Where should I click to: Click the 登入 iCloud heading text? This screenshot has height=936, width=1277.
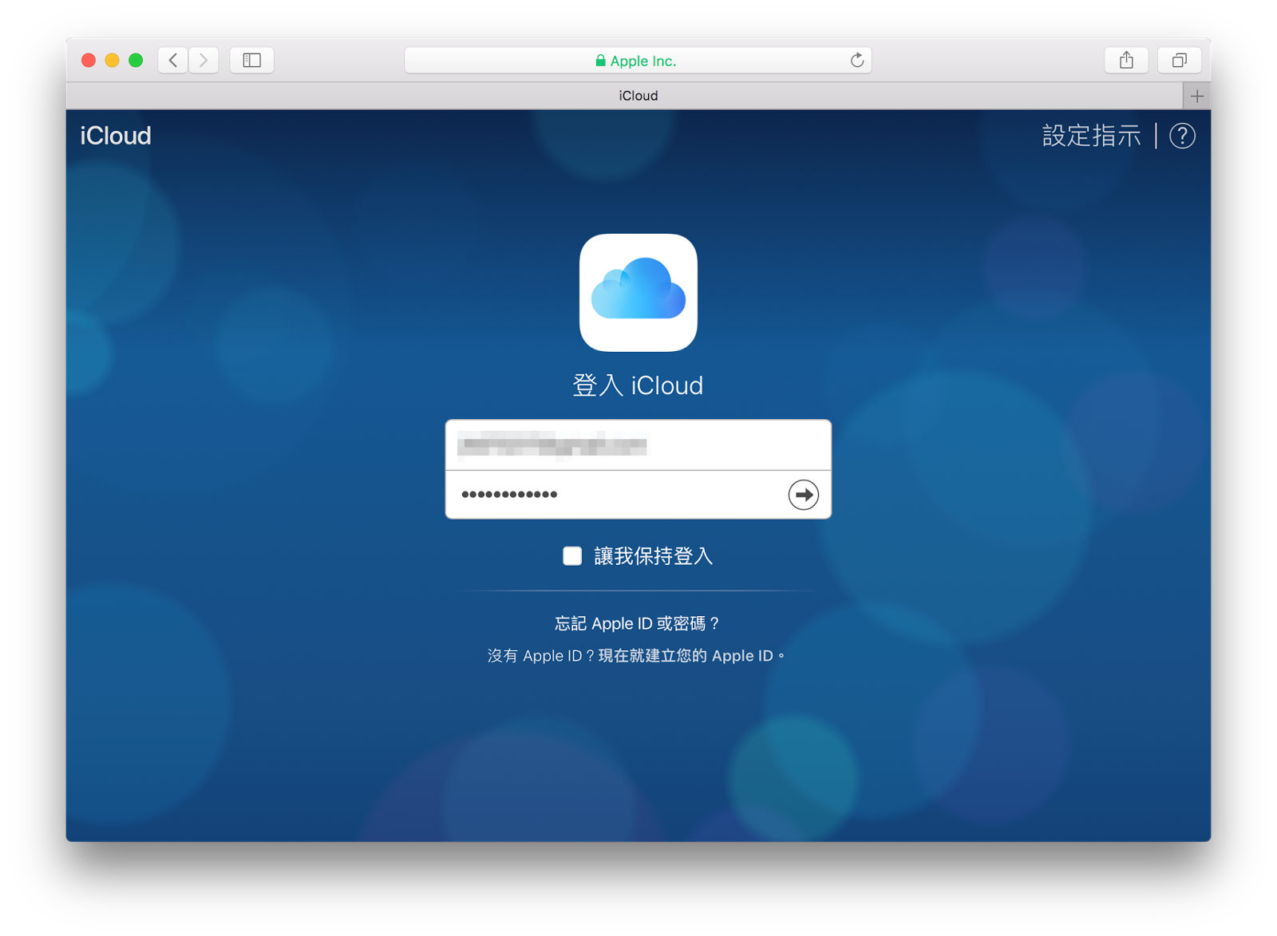coord(638,385)
